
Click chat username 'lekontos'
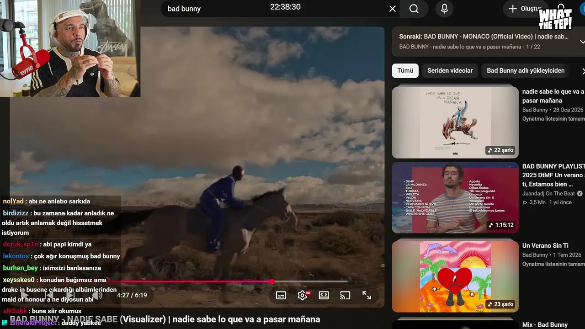coord(16,256)
